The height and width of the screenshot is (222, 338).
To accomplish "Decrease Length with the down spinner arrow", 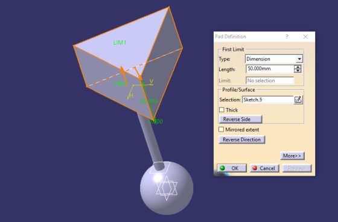I will point(298,71).
